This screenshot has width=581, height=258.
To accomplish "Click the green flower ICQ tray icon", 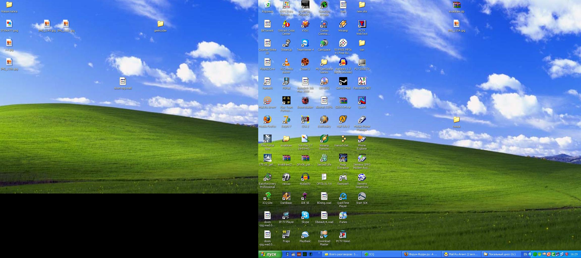I will (x=539, y=254).
